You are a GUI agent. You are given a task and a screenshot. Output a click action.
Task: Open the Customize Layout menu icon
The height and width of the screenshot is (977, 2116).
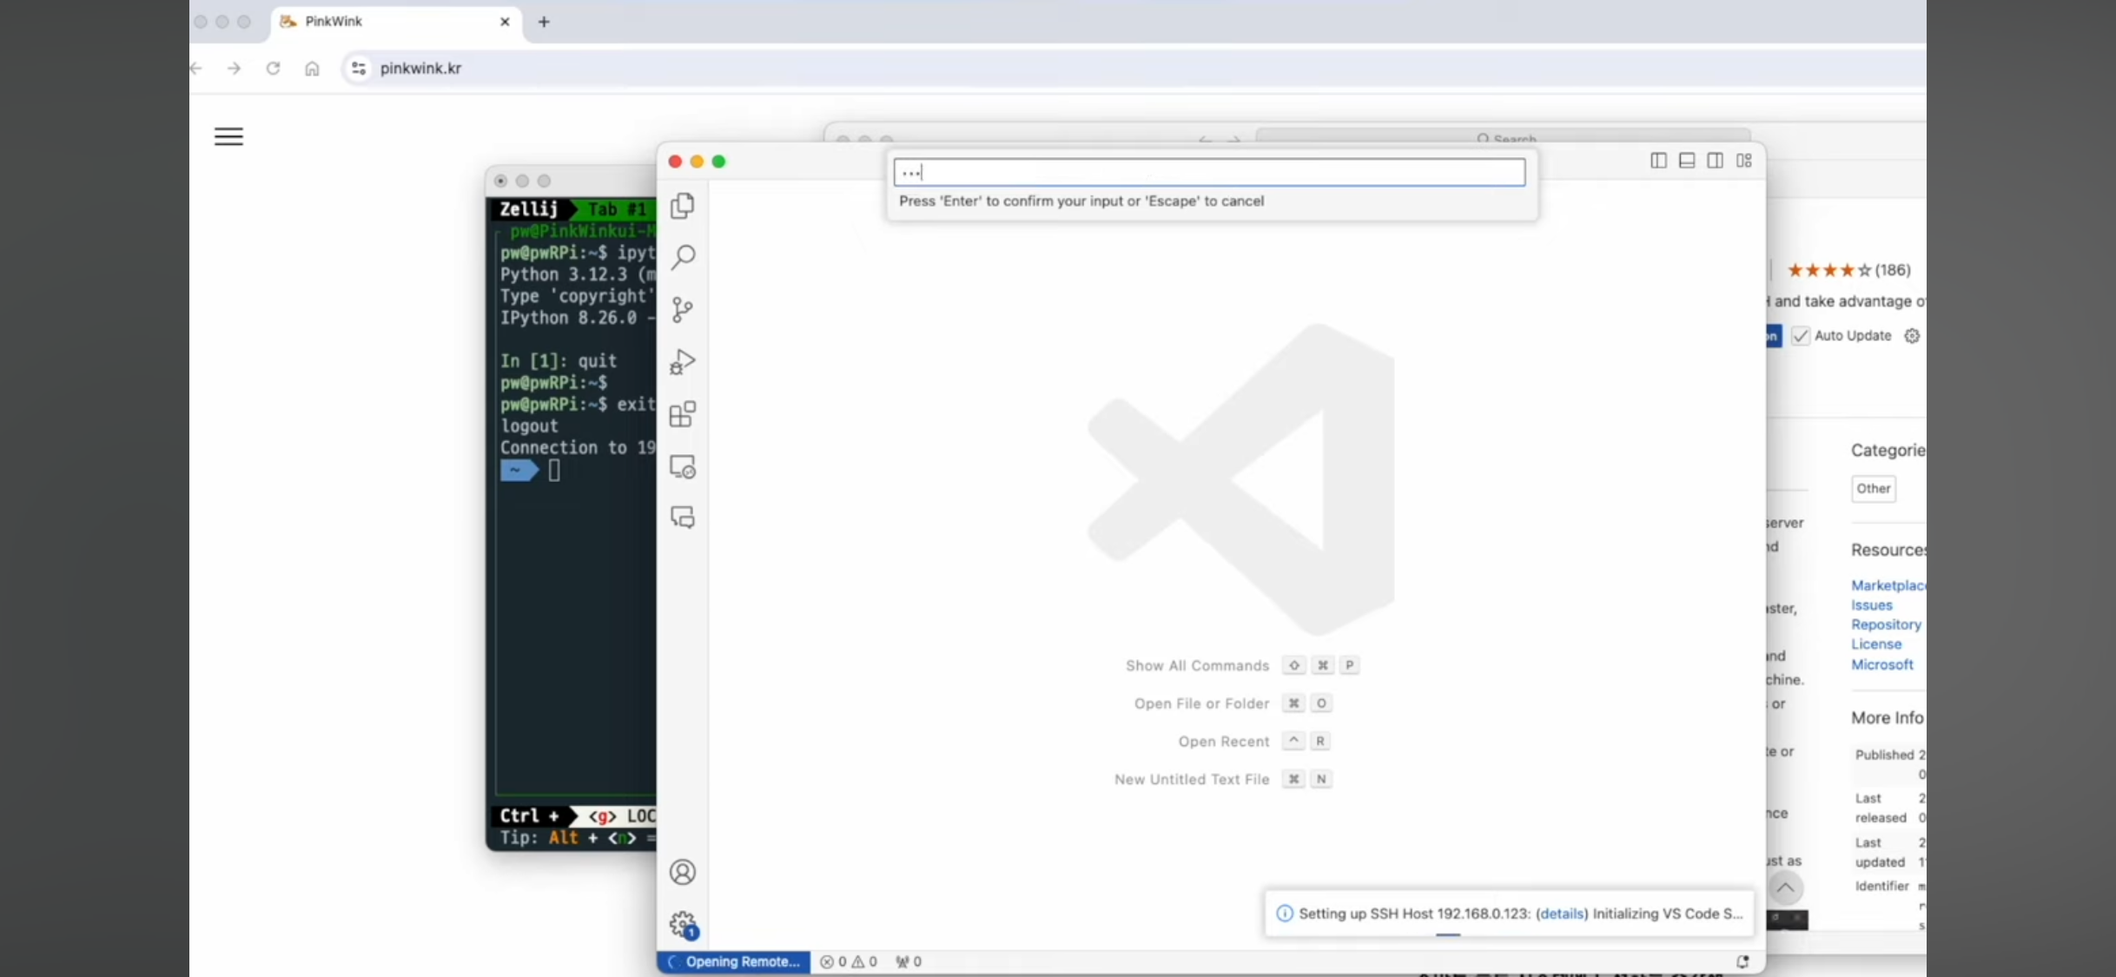[1744, 161]
